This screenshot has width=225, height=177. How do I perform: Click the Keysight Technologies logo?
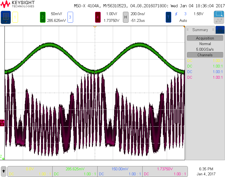(x=17, y=4)
